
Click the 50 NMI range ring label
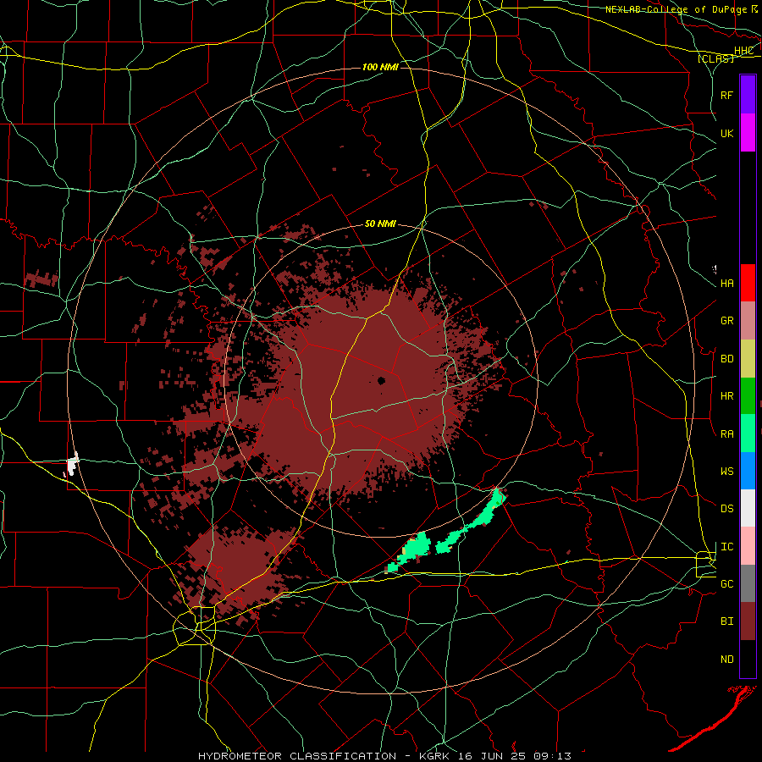[380, 224]
